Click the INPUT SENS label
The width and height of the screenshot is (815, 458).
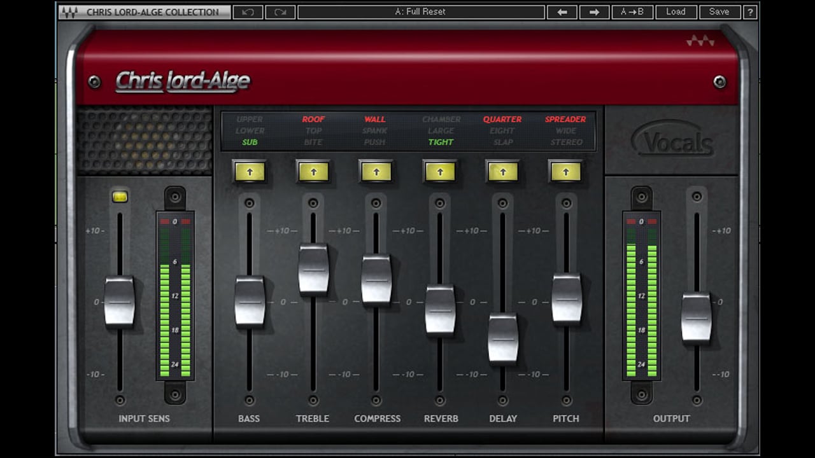[x=145, y=419]
